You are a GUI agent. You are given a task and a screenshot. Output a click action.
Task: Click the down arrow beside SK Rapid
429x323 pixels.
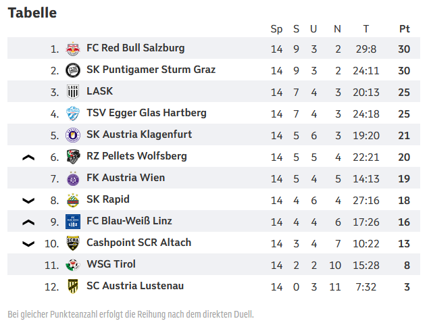[x=28, y=201]
